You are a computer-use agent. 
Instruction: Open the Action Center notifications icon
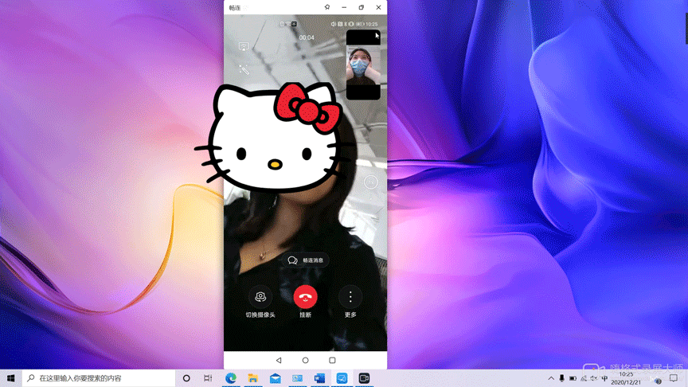(674, 377)
